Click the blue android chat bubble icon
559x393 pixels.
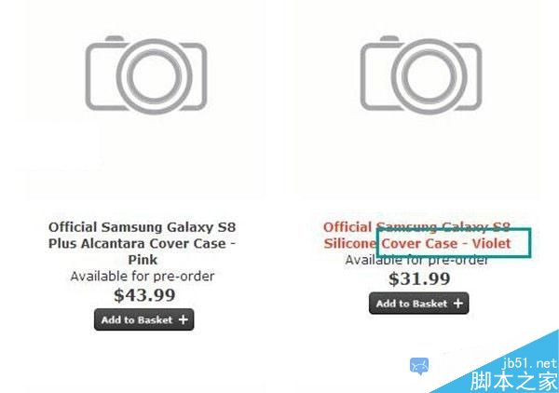point(419,366)
